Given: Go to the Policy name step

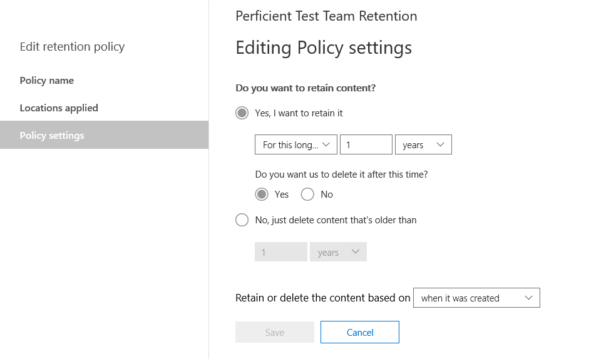Looking at the screenshot, I should (x=47, y=81).
